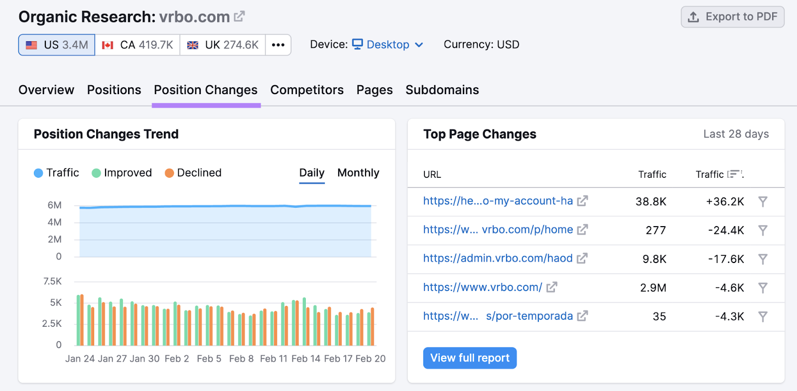Viewport: 797px width, 391px height.
Task: Open vrbo.com external link icon in title
Action: [x=239, y=16]
